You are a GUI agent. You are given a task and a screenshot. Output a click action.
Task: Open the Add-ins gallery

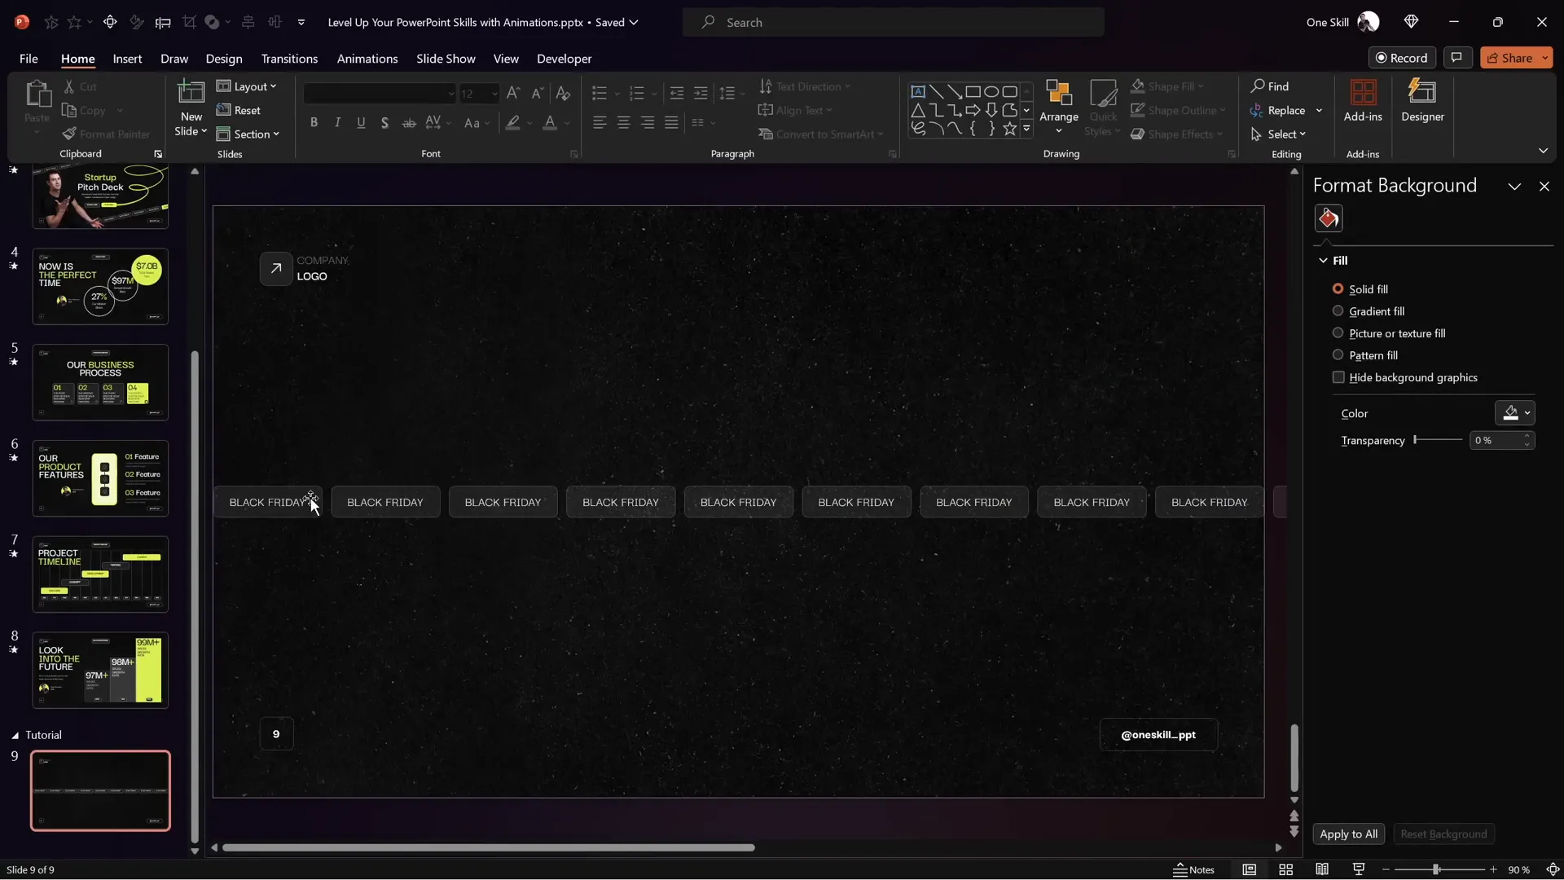pos(1364,101)
